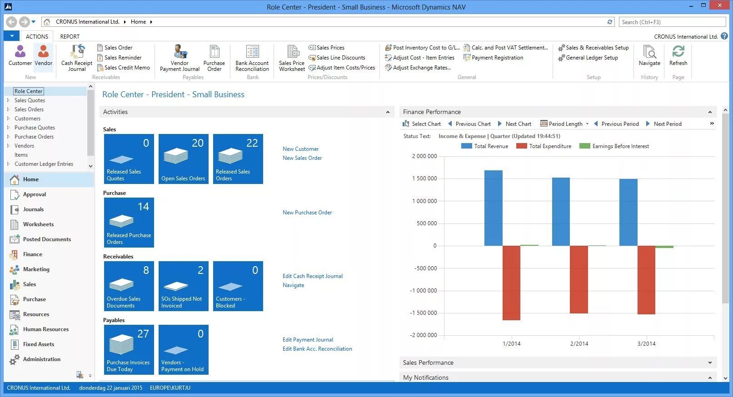733x397 pixels.
Task: Create a new Vendor from the ribbon
Action: coord(43,55)
